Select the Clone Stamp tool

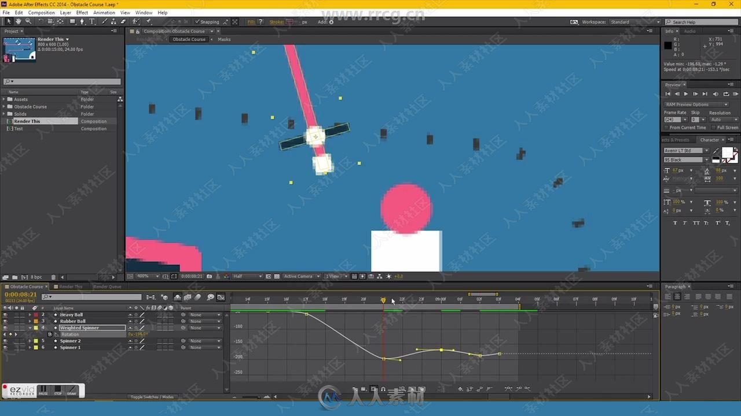coord(113,21)
